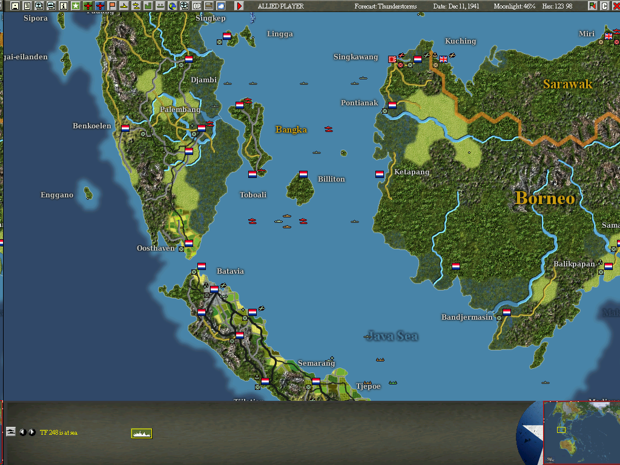The width and height of the screenshot is (620, 465).
Task: Click the "Tjepoe" map label
Action: click(368, 386)
